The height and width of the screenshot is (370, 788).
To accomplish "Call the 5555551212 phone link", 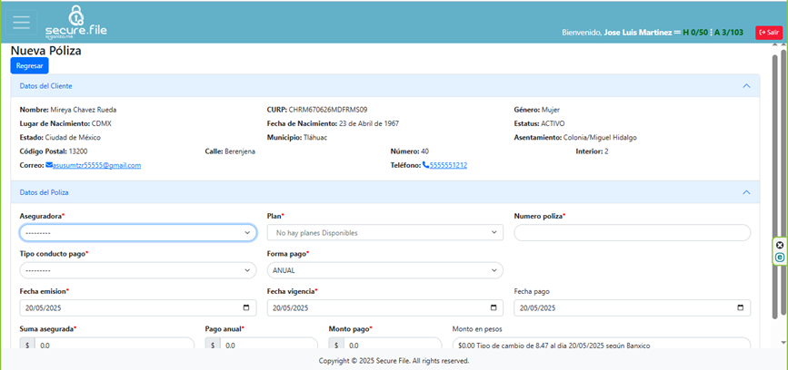I will point(448,166).
